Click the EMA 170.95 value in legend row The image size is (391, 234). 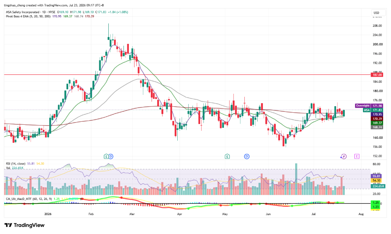[x=57, y=16]
